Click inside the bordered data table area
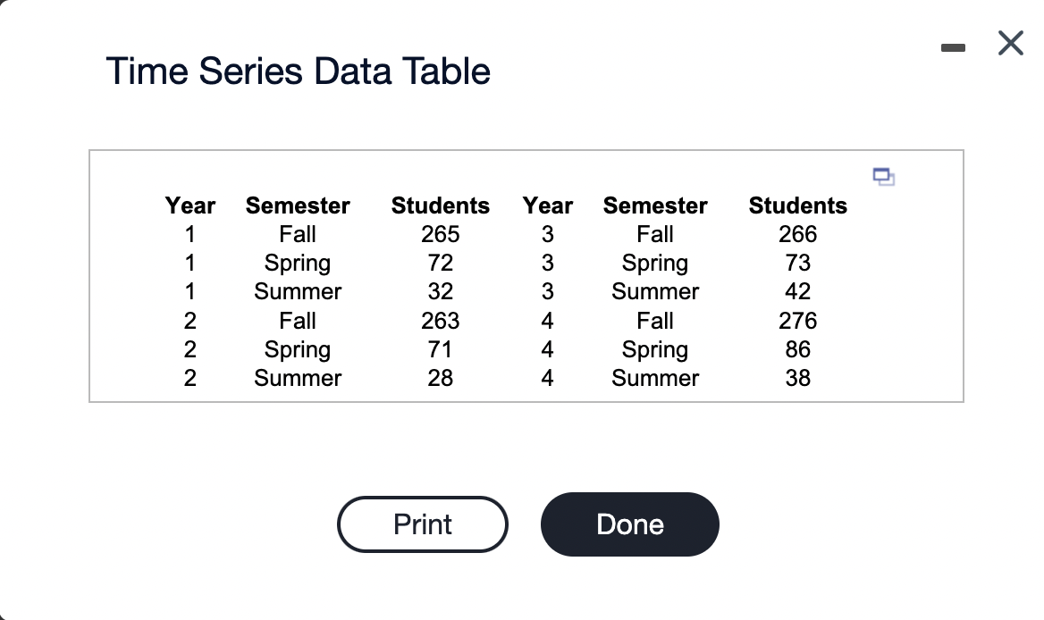This screenshot has height=620, width=1044. [x=526, y=275]
